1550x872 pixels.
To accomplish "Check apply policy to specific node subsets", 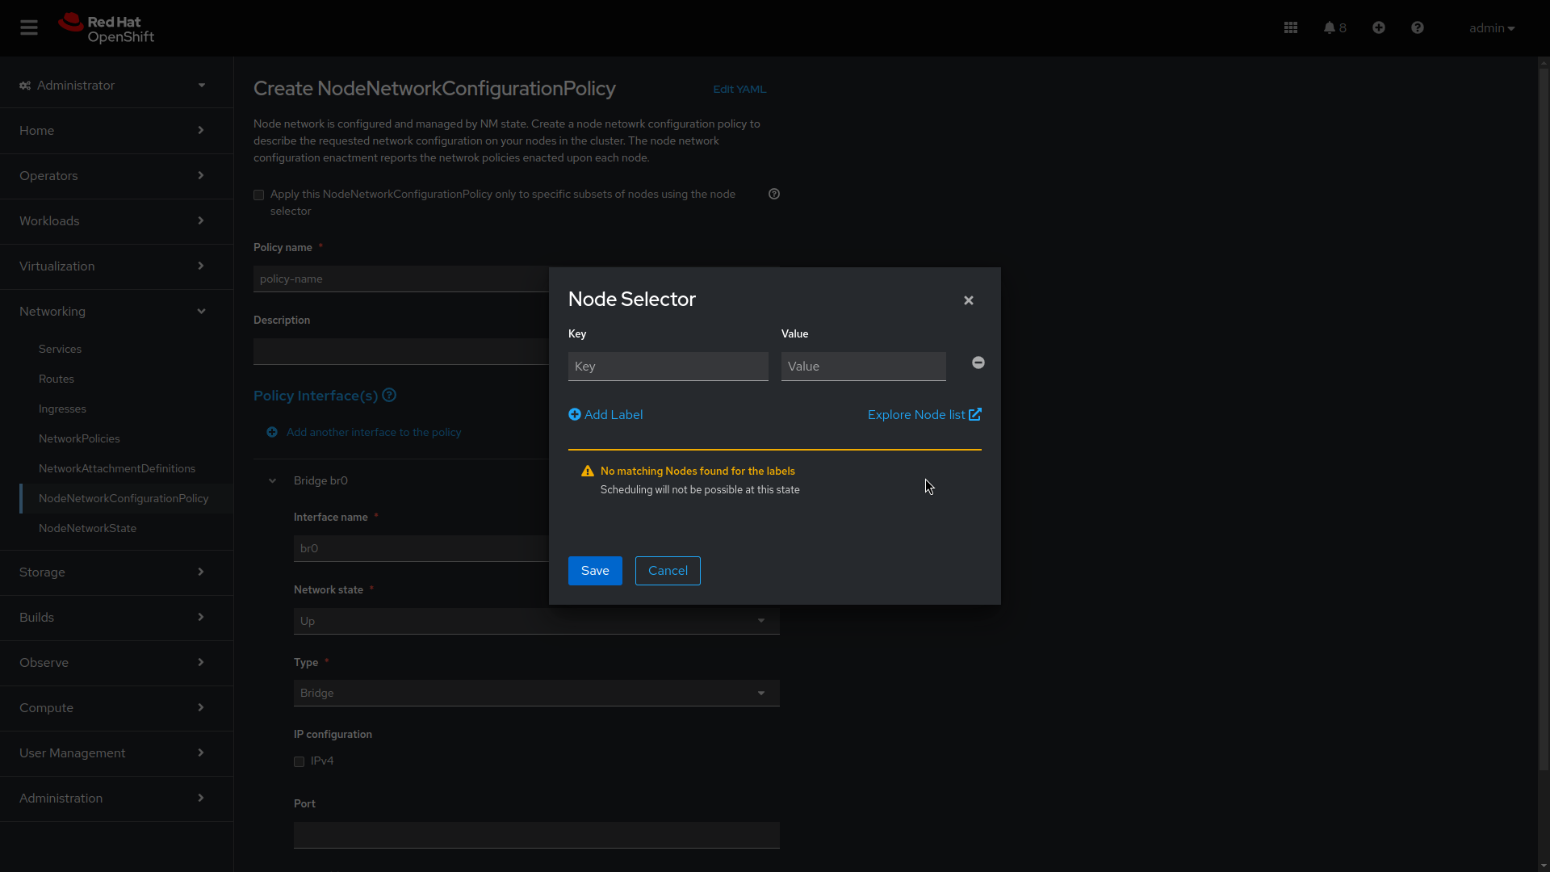I will point(258,195).
